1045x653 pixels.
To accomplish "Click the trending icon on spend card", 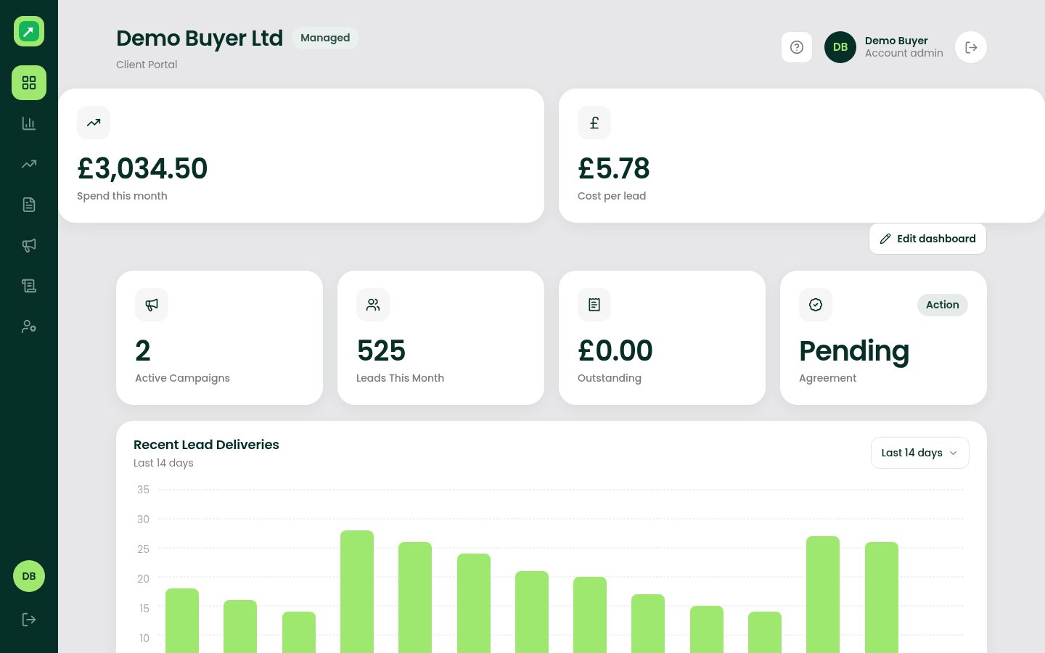I will coord(94,123).
